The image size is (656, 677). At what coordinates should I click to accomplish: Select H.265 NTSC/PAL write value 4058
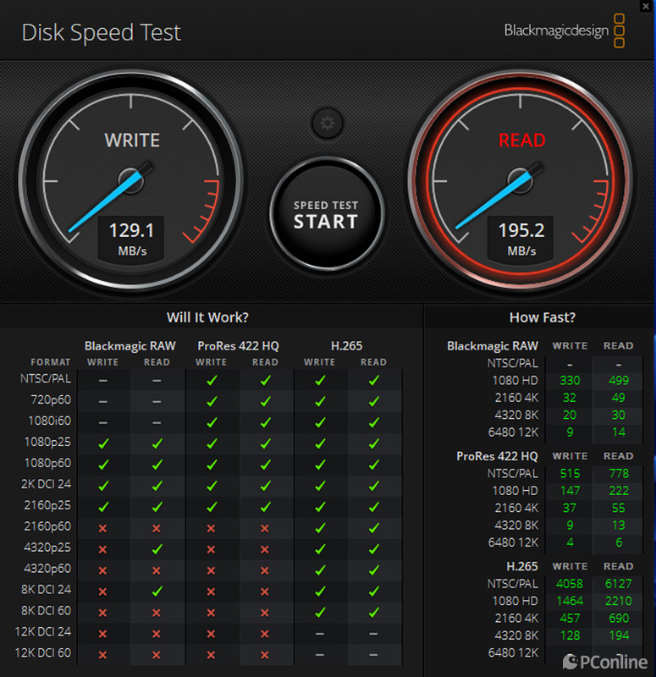570,583
